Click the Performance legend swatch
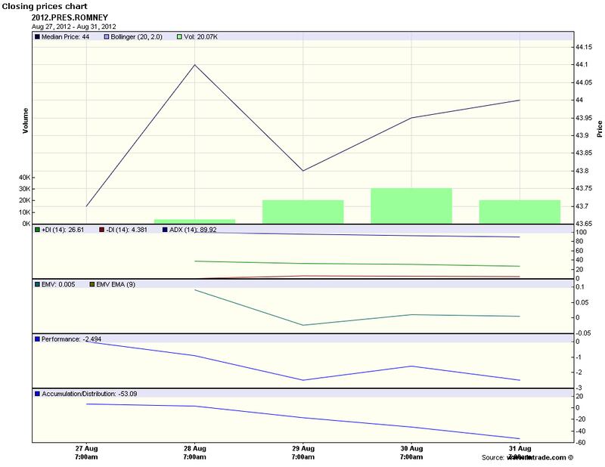The width and height of the screenshot is (605, 467). [38, 339]
